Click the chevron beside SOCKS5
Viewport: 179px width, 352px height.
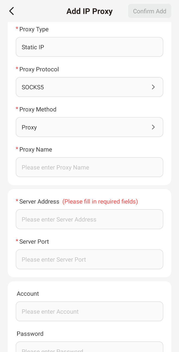click(x=153, y=87)
